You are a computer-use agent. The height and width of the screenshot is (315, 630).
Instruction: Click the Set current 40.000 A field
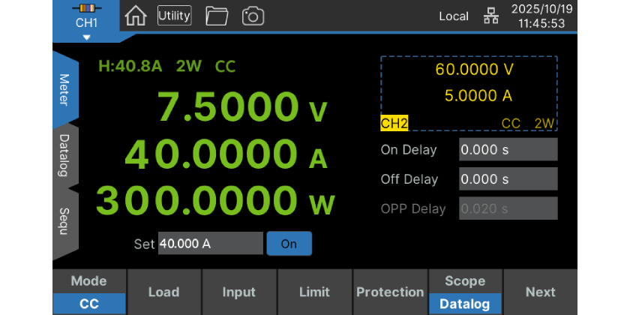click(210, 244)
